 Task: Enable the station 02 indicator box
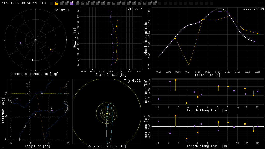click(x=62, y=3)
